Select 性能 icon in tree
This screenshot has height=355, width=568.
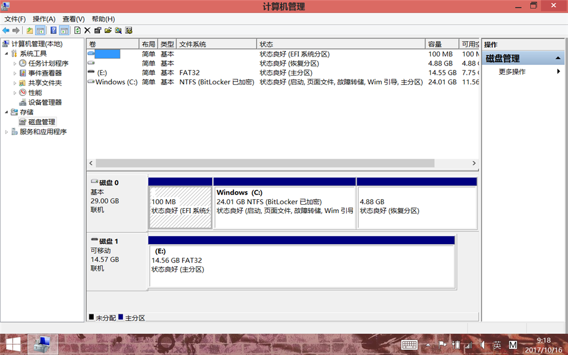pos(22,93)
